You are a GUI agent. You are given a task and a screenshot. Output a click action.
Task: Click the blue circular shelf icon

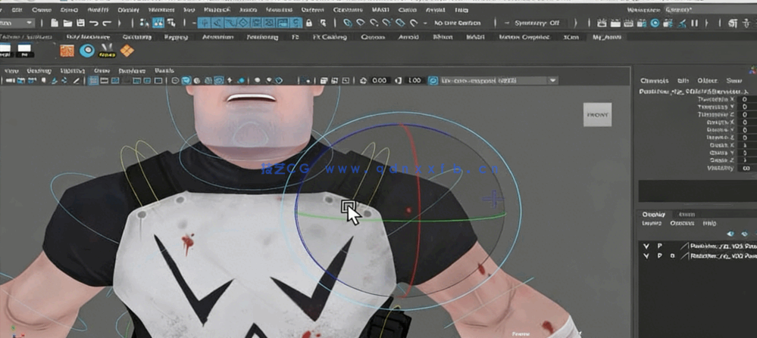pos(88,51)
